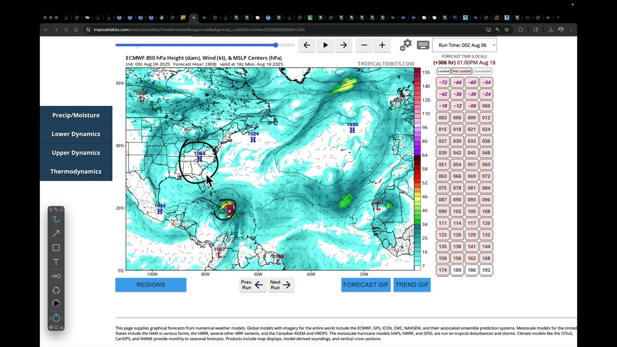Select forecast hour 174
Screen dimensions: 617x347
coord(443,270)
